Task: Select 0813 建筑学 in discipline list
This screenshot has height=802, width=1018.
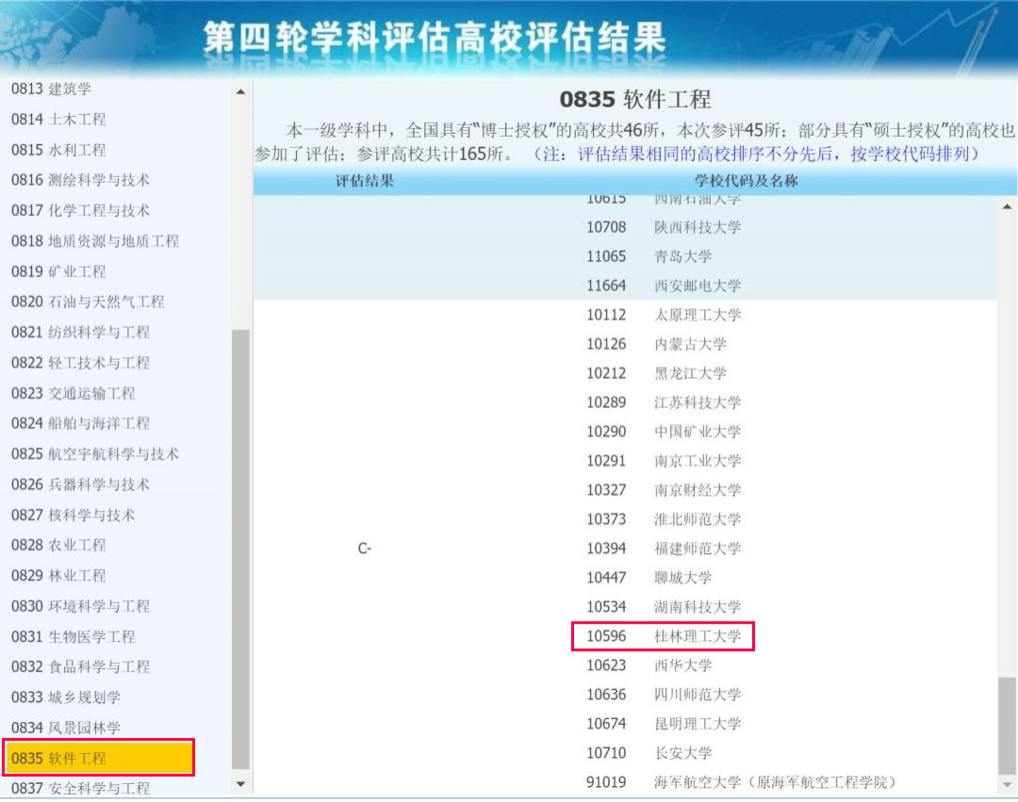Action: pos(51,89)
